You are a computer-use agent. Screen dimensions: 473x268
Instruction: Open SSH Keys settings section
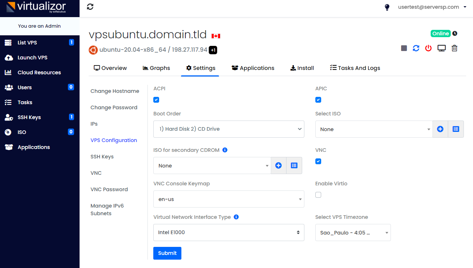point(102,157)
